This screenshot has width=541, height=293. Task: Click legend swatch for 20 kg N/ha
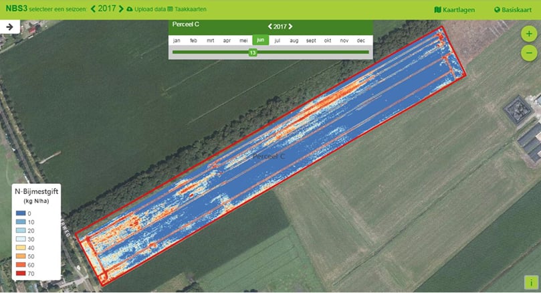pyautogui.click(x=21, y=231)
